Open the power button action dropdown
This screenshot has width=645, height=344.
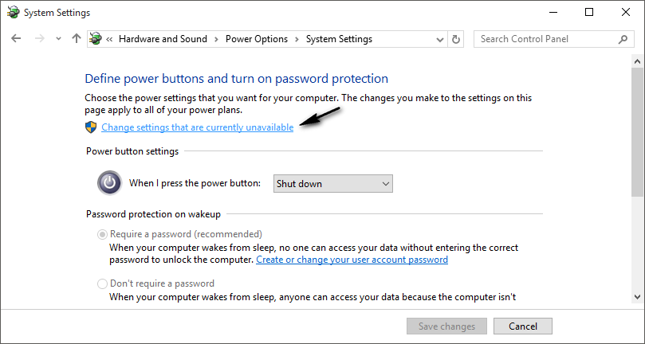coord(333,183)
